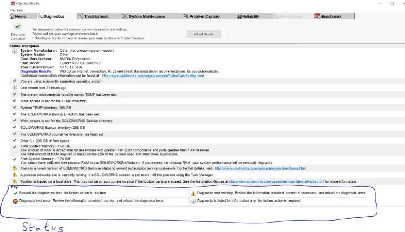The height and width of the screenshot is (232, 405).
Task: Click the Description column header
Action: (30, 46)
